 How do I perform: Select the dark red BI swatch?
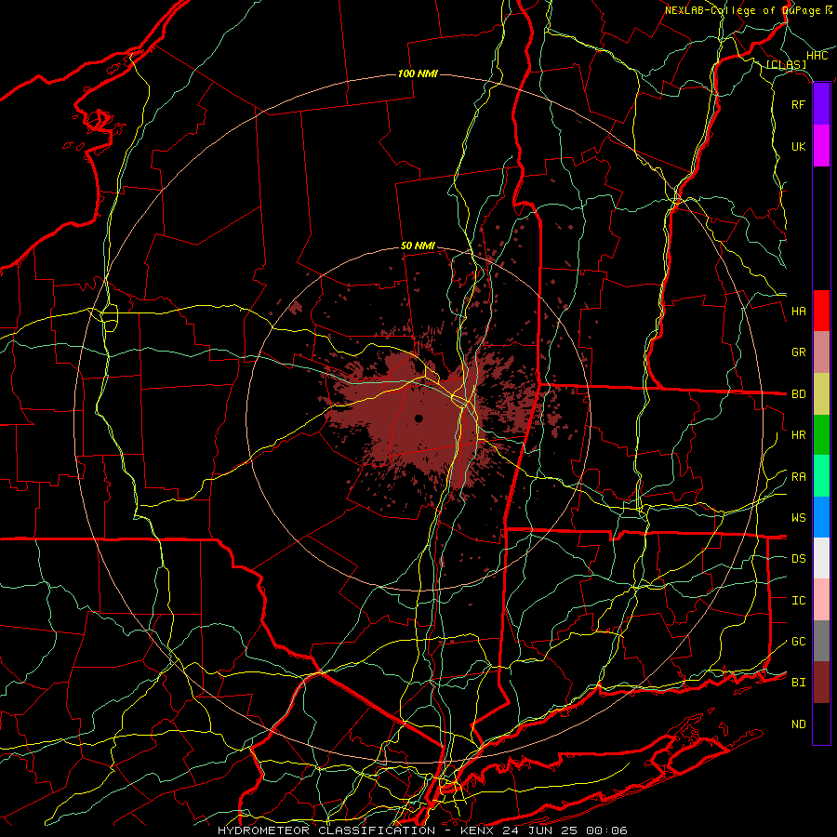point(821,683)
